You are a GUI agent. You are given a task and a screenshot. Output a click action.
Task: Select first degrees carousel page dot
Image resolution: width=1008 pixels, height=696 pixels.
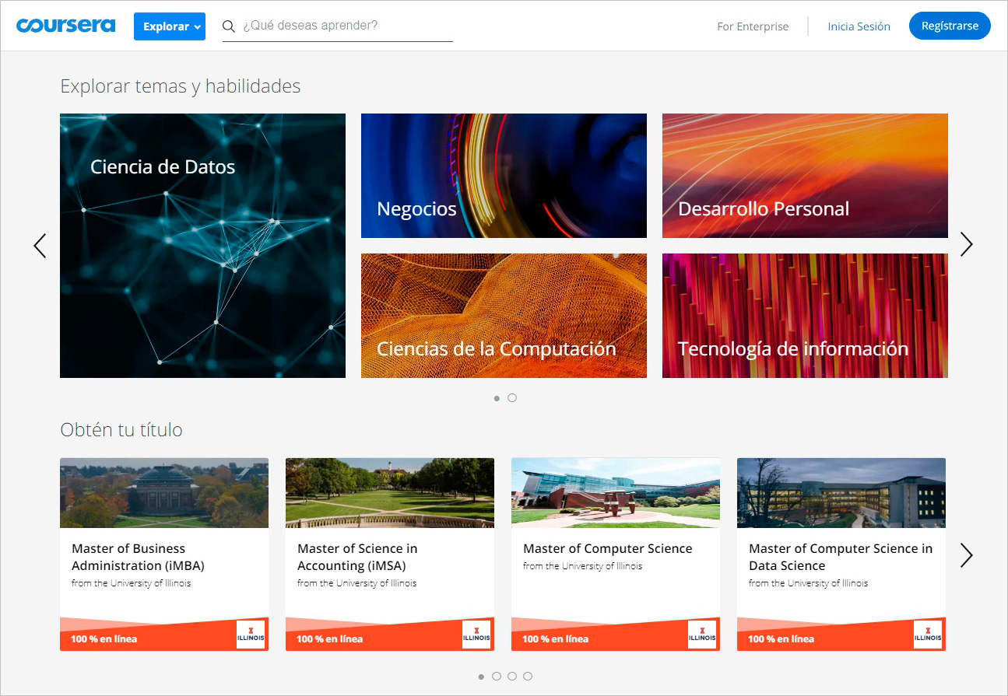click(481, 677)
